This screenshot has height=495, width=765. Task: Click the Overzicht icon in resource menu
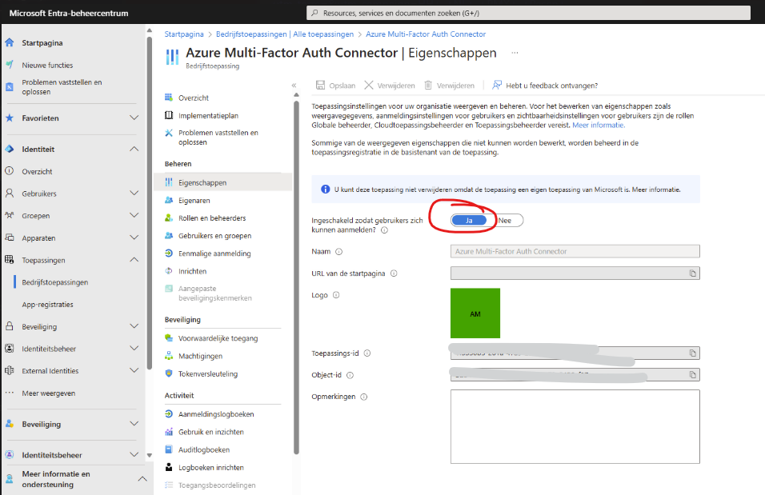coord(169,98)
